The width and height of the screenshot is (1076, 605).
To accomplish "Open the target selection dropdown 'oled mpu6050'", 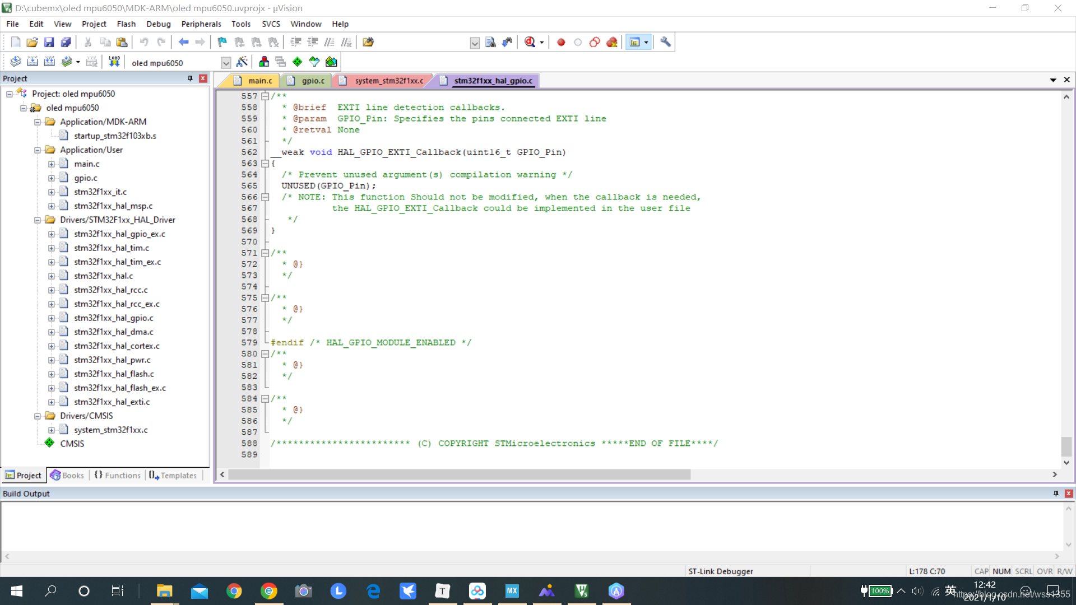I will coord(226,63).
